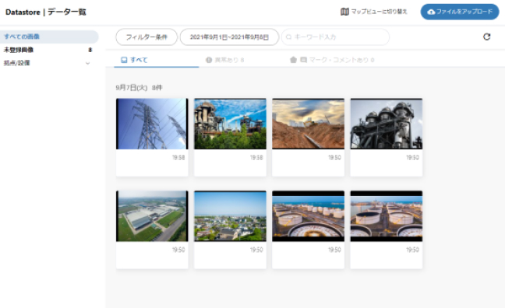Image resolution: width=505 pixels, height=308 pixels.
Task: Click the refresh icon
Action: tap(486, 37)
